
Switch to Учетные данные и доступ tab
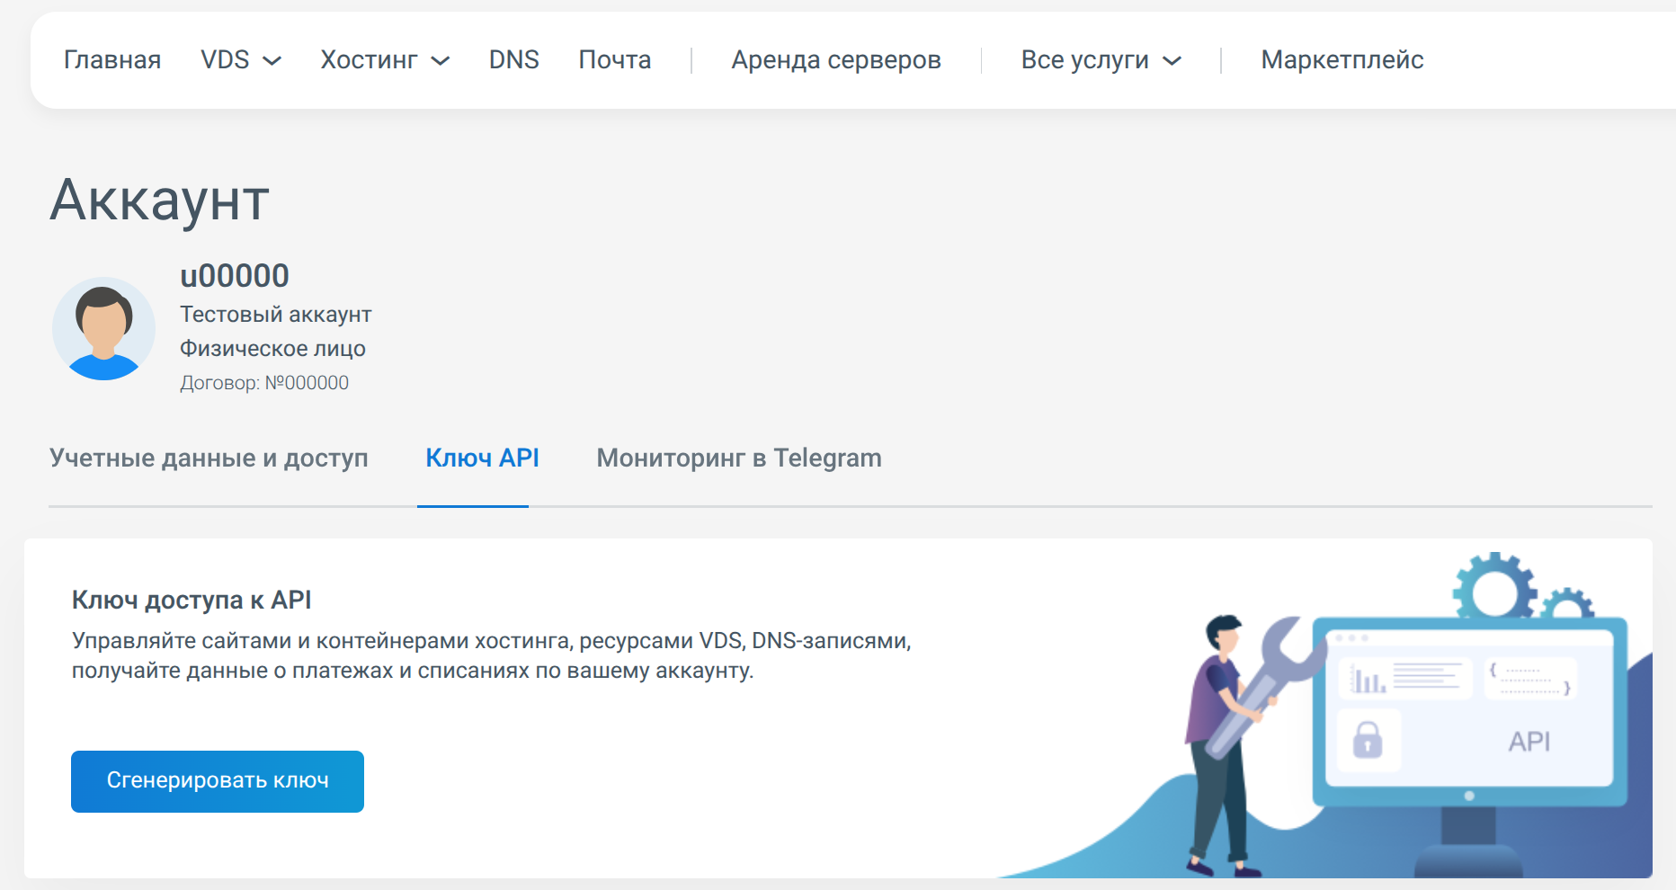point(209,458)
